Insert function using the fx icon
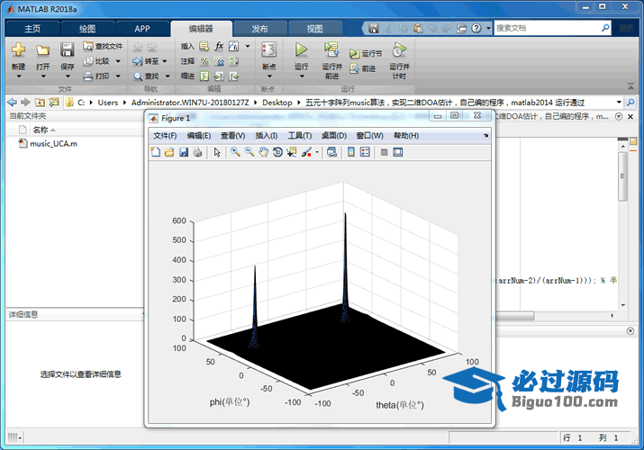This screenshot has height=450, width=644. [x=220, y=46]
